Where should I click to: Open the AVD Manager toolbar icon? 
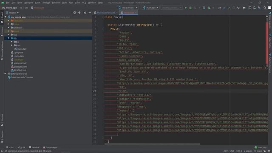(x=254, y=8)
